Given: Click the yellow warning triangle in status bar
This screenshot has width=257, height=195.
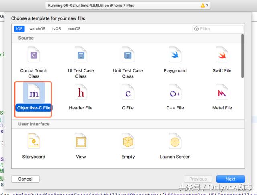Looking at the screenshot, I should coord(203,6).
